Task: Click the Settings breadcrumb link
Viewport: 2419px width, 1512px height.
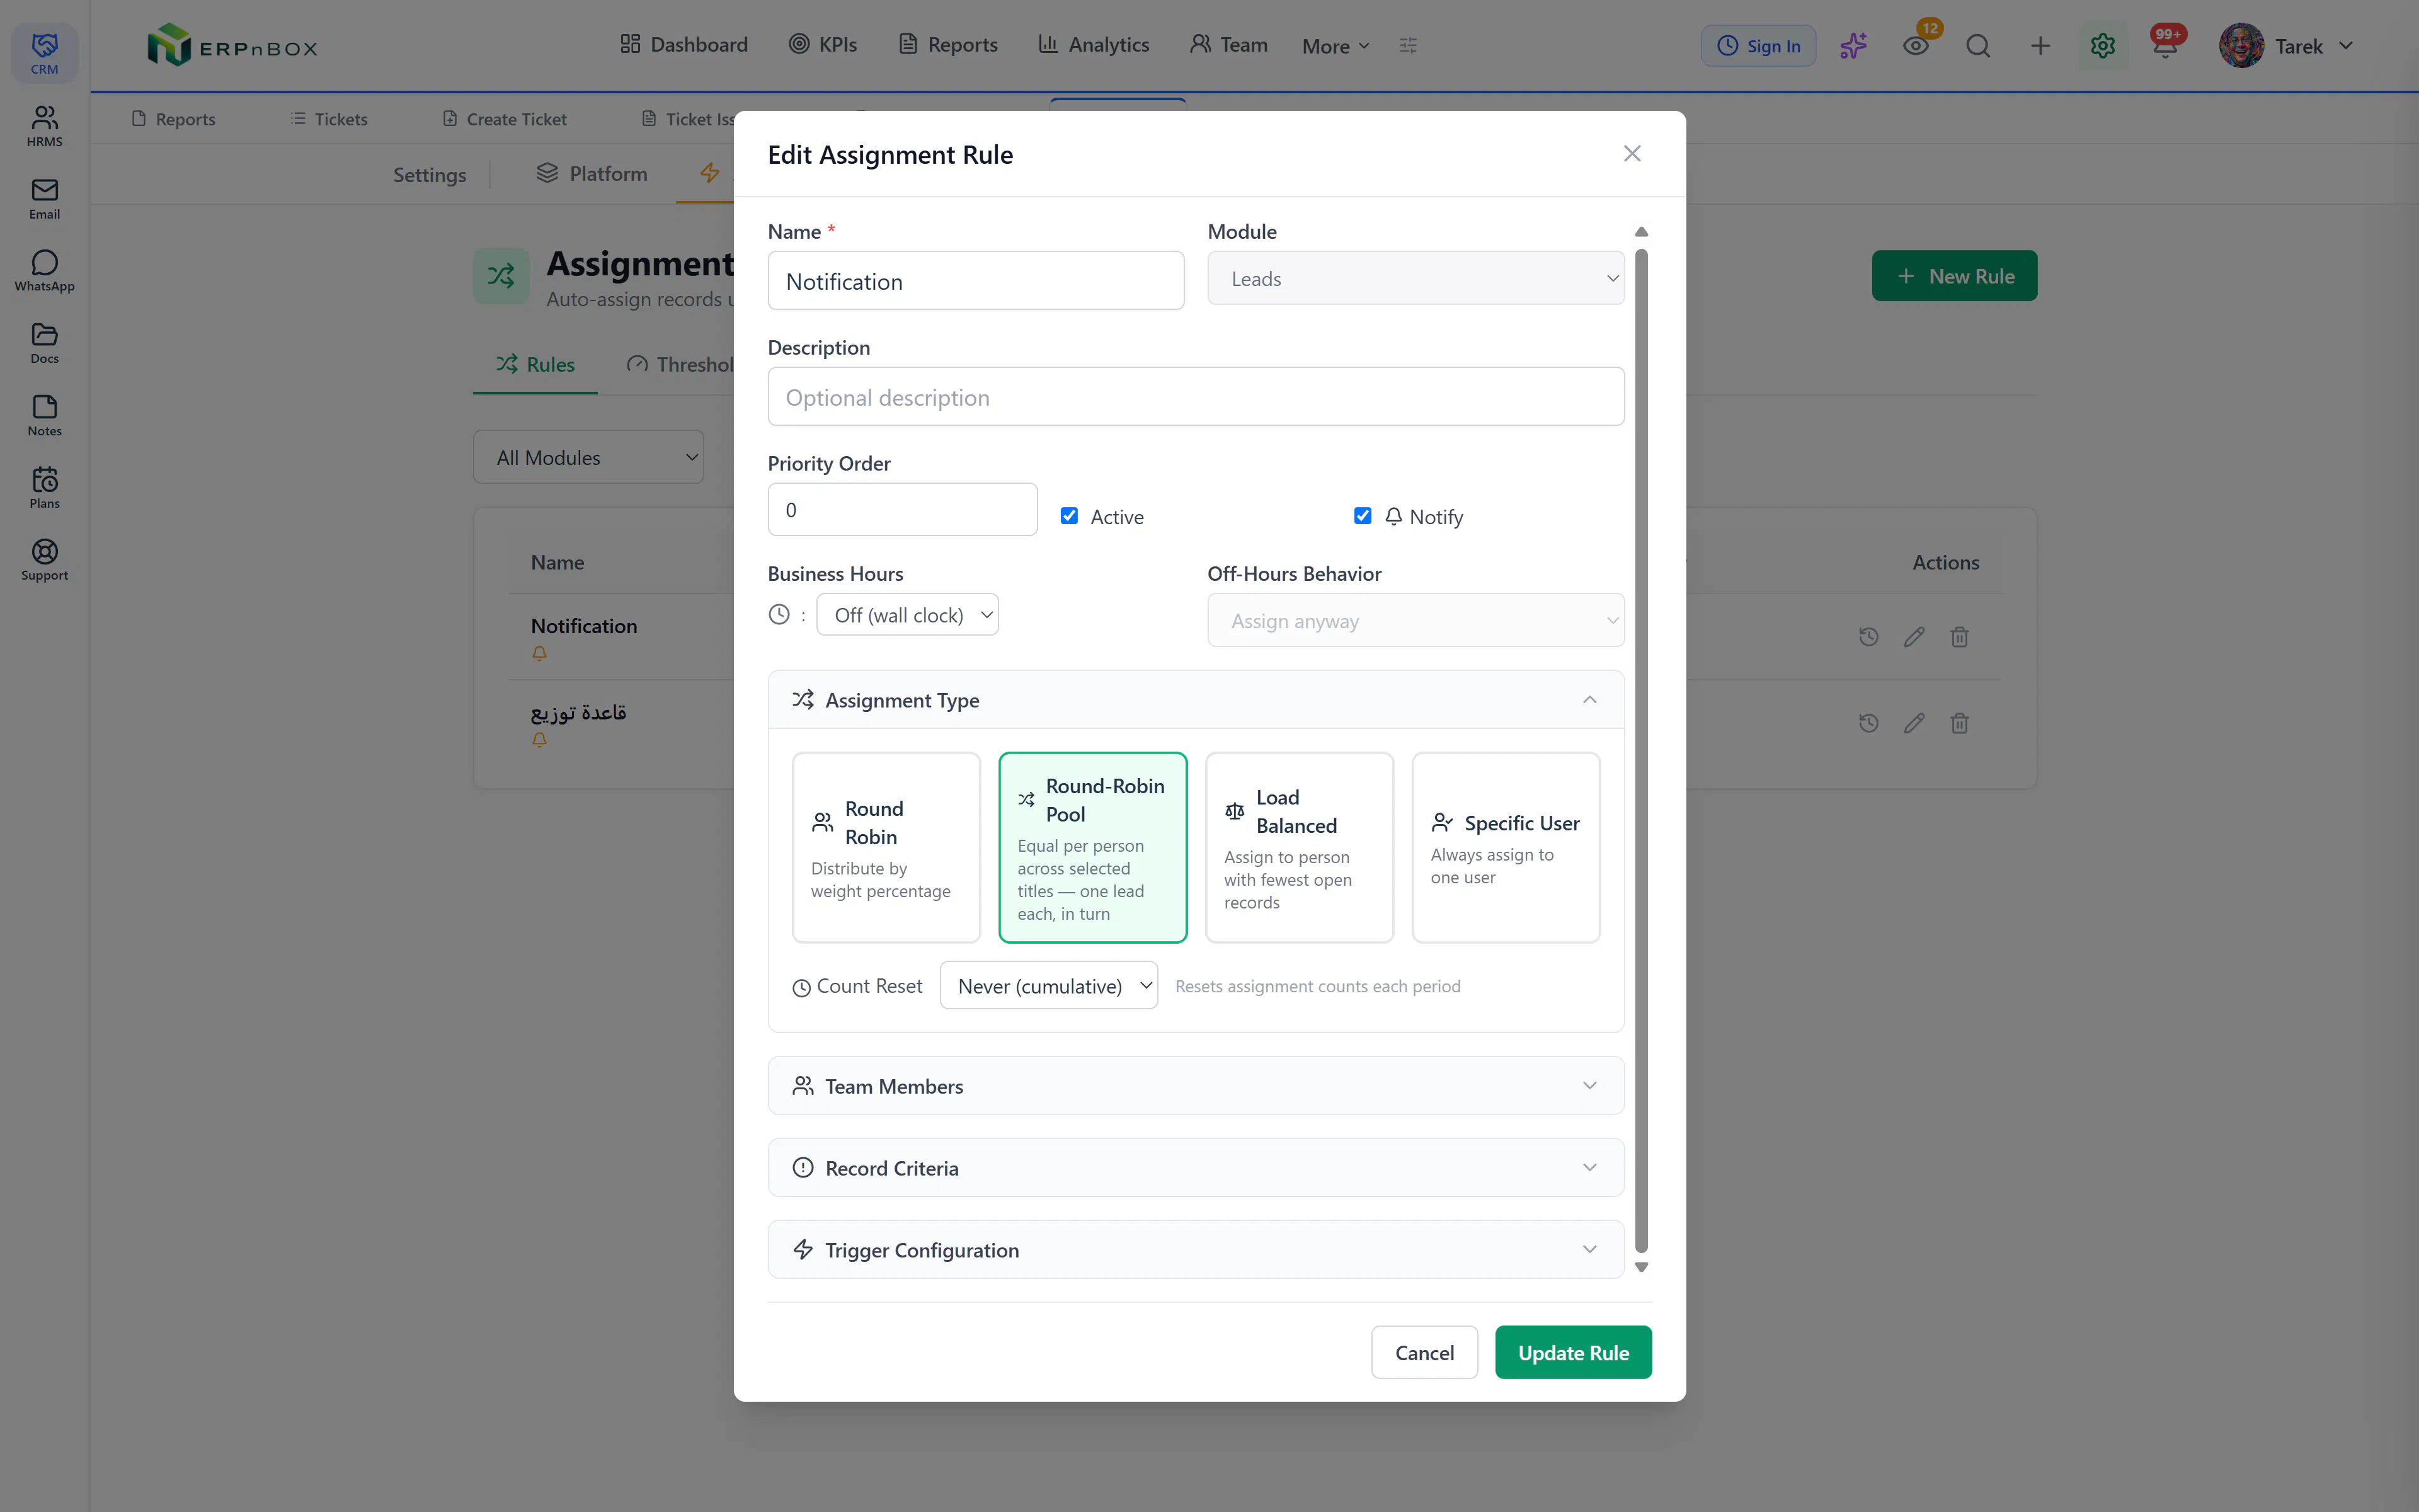Action: (x=429, y=175)
